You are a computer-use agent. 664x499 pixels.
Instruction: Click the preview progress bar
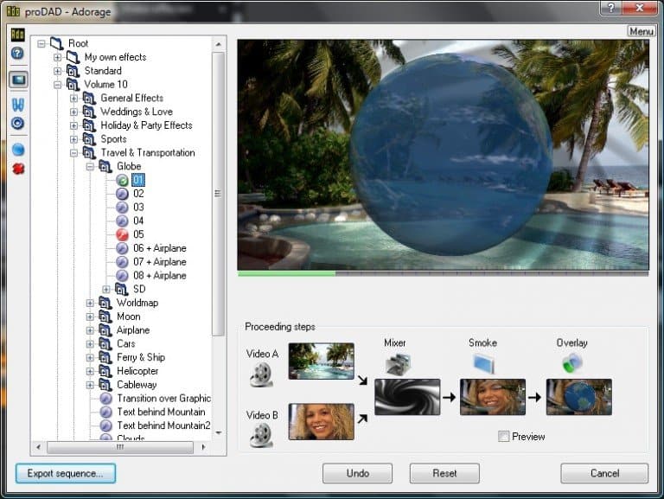(443, 274)
